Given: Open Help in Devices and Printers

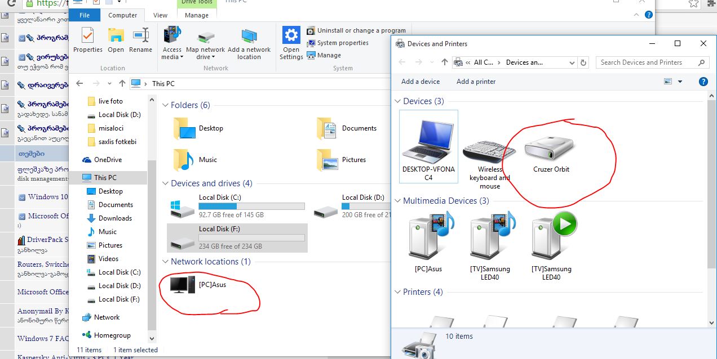Looking at the screenshot, I should 703,82.
